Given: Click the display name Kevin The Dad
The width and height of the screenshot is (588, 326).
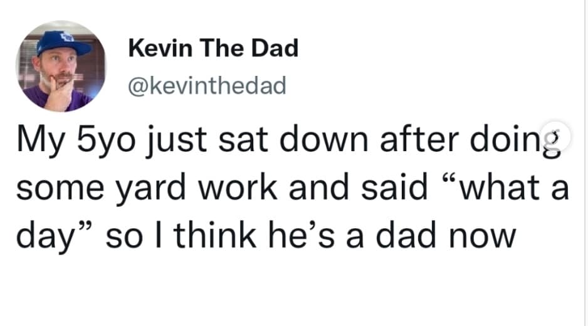Looking at the screenshot, I should pyautogui.click(x=213, y=48).
